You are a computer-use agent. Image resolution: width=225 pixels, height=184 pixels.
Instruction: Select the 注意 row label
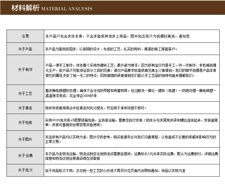pos(25,36)
